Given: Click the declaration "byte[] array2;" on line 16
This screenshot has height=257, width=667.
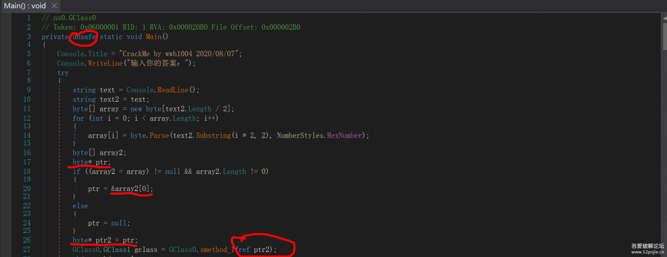Looking at the screenshot, I should click(x=99, y=152).
